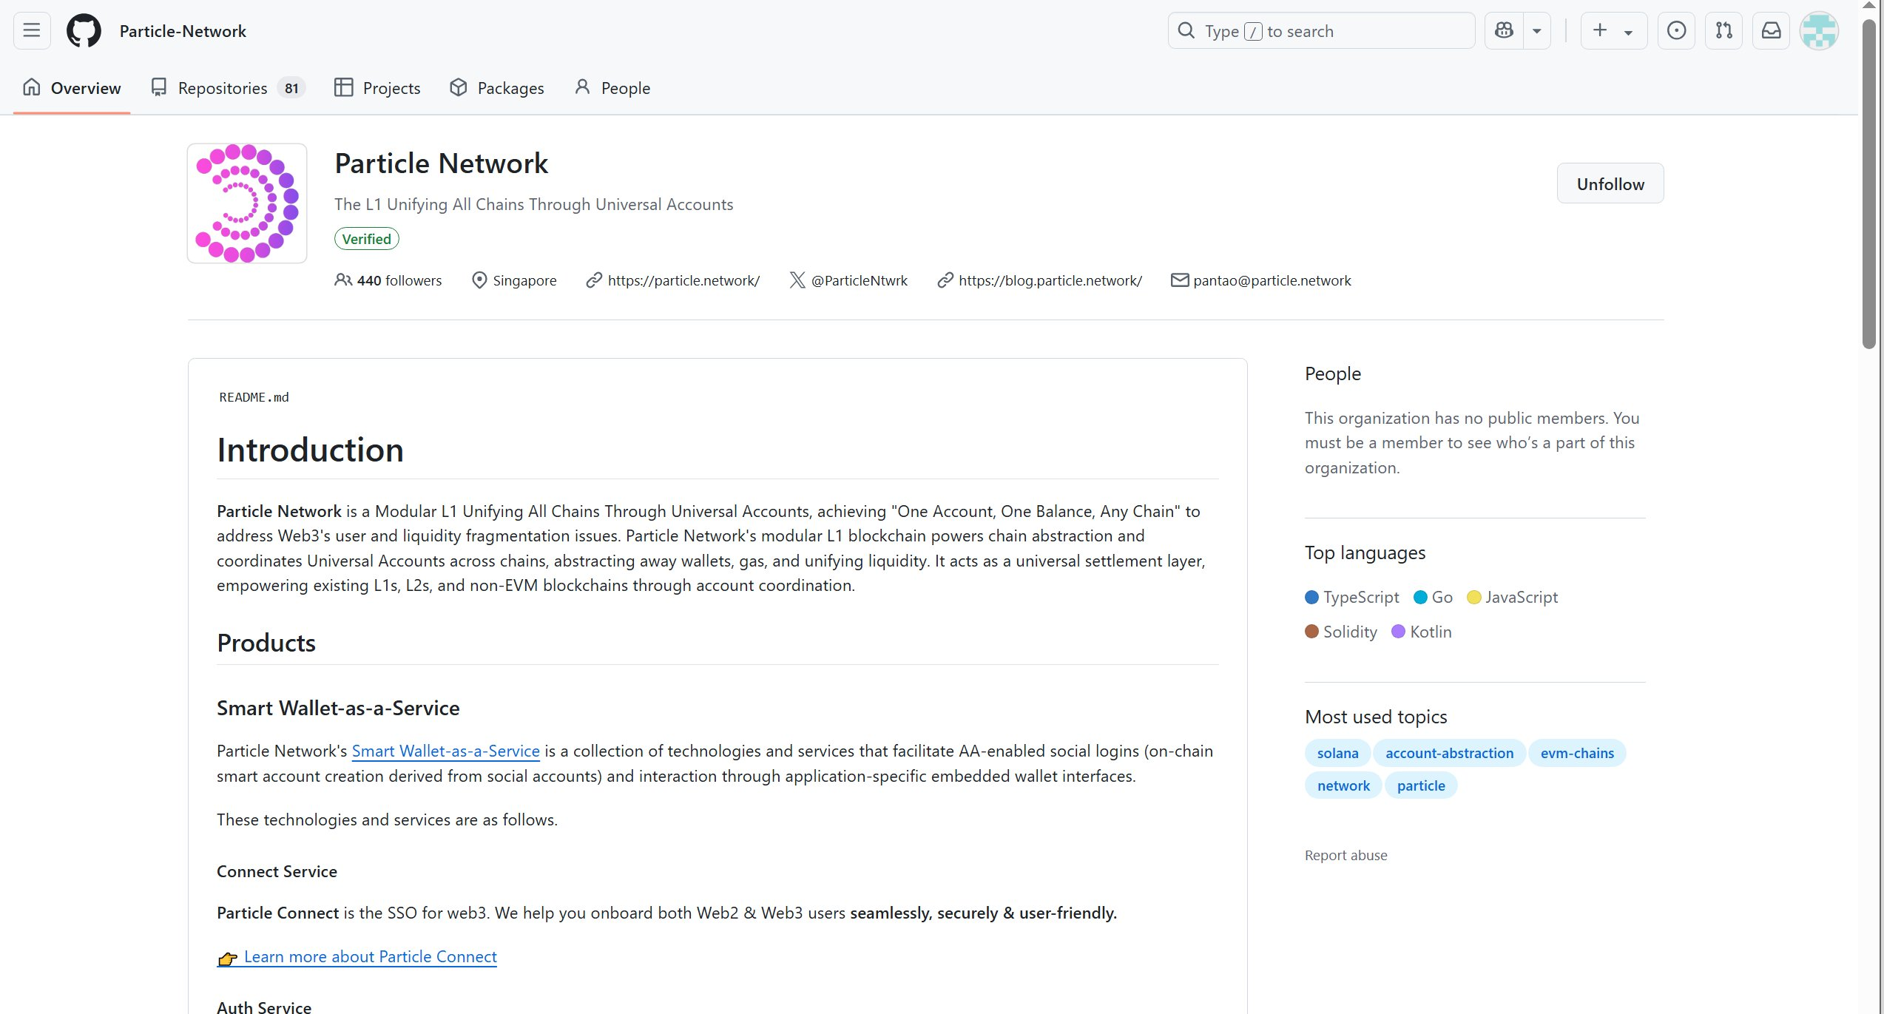The height and width of the screenshot is (1014, 1884).
Task: Click the Unfollow button
Action: click(1610, 183)
